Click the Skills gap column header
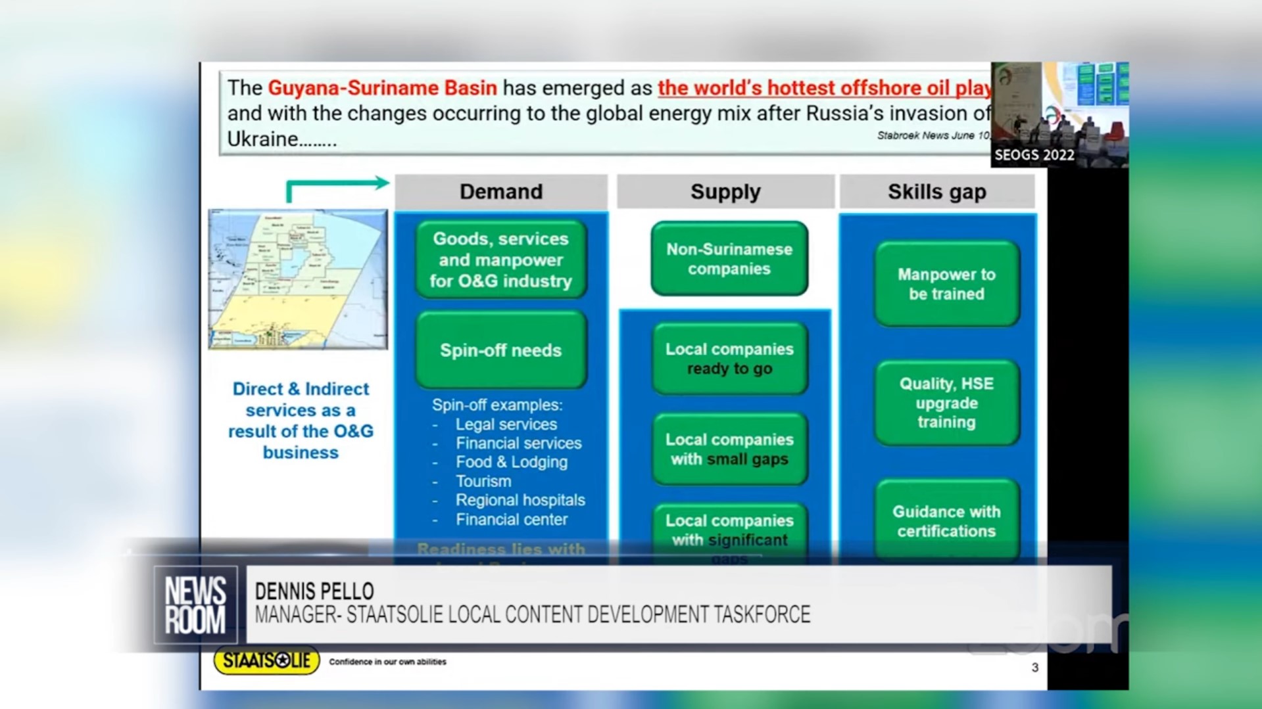This screenshot has width=1262, height=709. pyautogui.click(x=937, y=192)
